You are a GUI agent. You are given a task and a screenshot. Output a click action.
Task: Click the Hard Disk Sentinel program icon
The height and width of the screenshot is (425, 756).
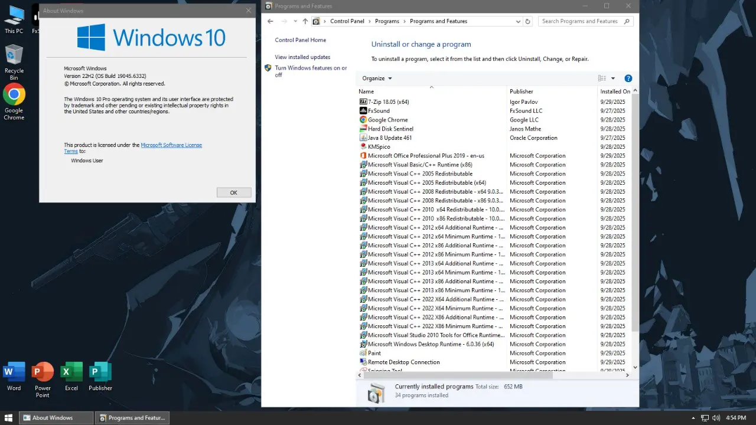click(363, 129)
